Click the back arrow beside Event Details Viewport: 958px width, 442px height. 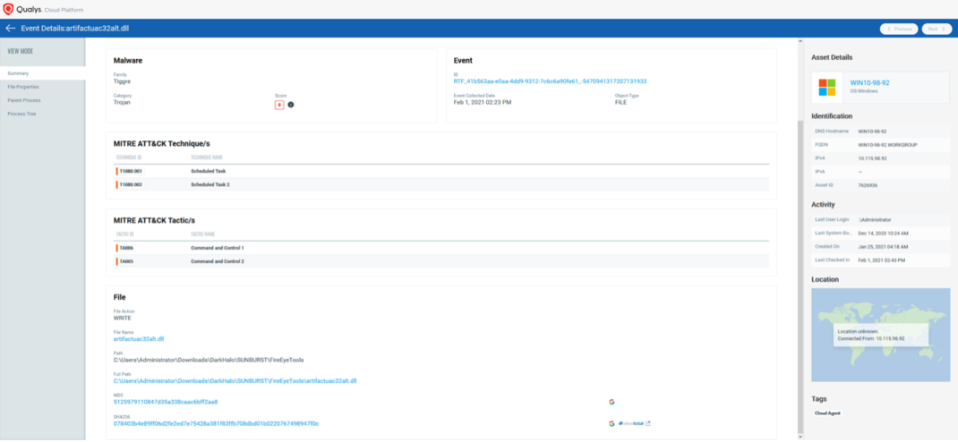(11, 29)
